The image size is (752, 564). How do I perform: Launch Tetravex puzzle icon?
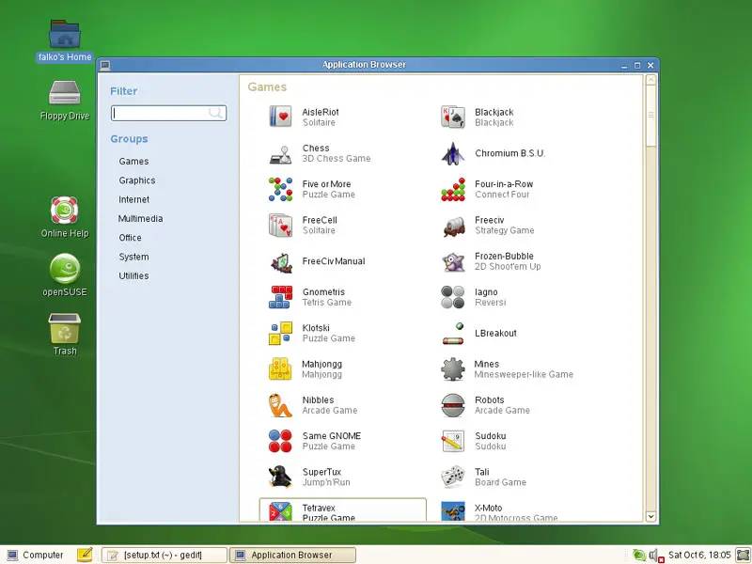click(x=280, y=511)
